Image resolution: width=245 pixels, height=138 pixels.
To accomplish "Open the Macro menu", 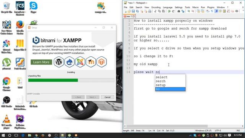I will click(195, 7).
